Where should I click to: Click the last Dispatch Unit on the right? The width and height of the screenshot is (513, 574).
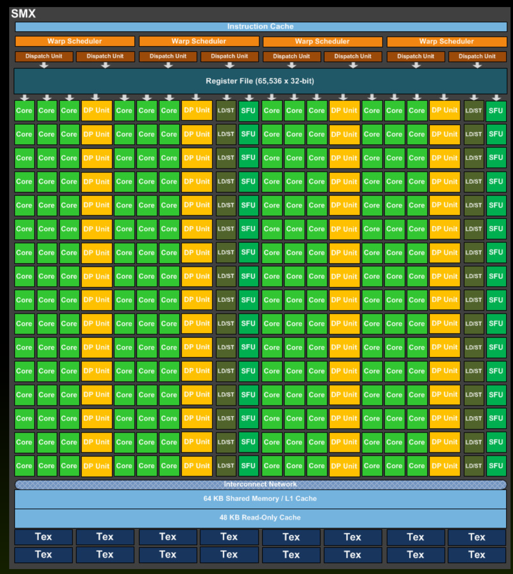(x=477, y=56)
